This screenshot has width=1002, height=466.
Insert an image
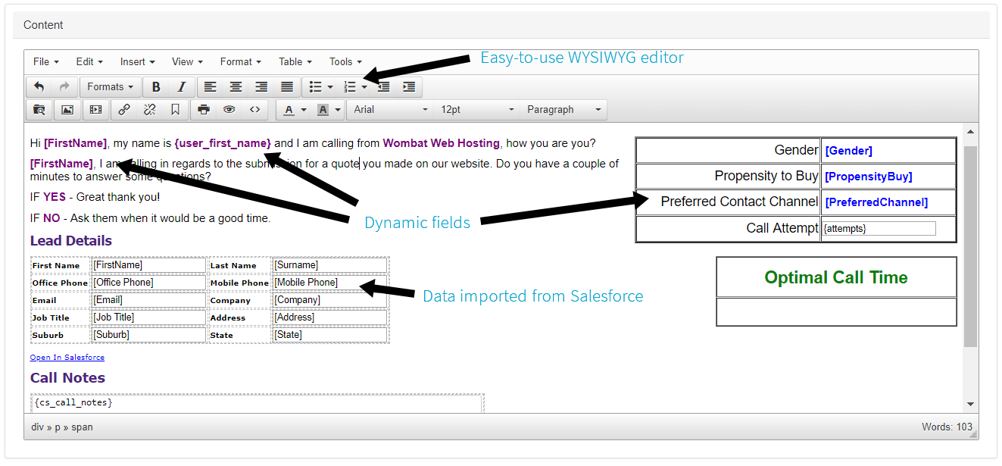67,110
